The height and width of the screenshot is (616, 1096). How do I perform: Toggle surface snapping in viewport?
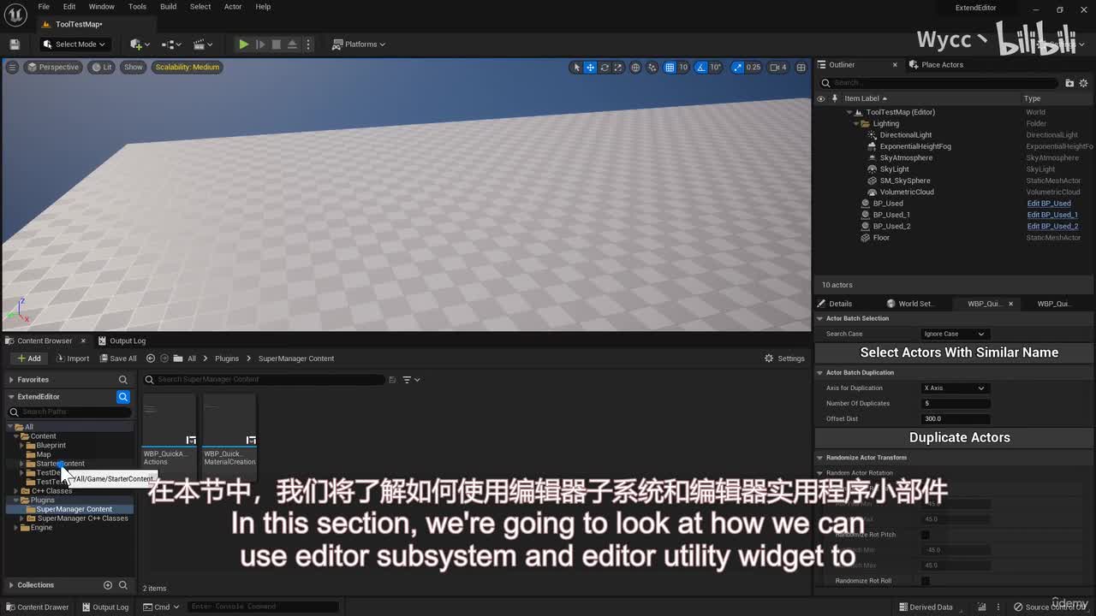point(652,67)
